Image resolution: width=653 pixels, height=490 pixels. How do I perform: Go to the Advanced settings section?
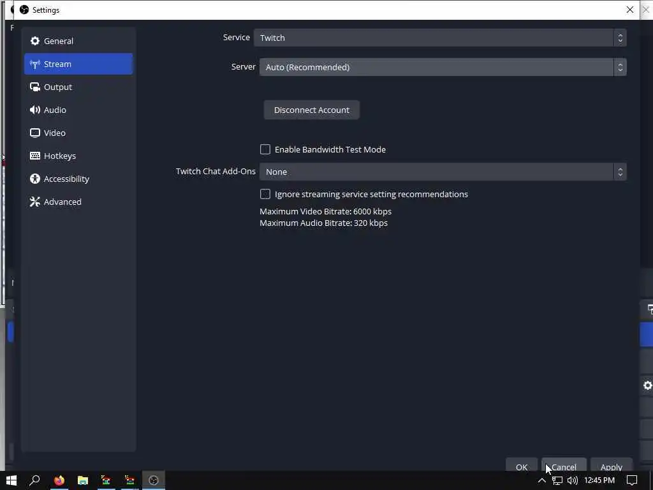coord(78,201)
